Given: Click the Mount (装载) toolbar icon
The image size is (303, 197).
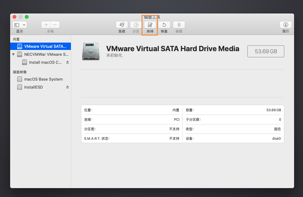Looking at the screenshot, I should pyautogui.click(x=179, y=25).
